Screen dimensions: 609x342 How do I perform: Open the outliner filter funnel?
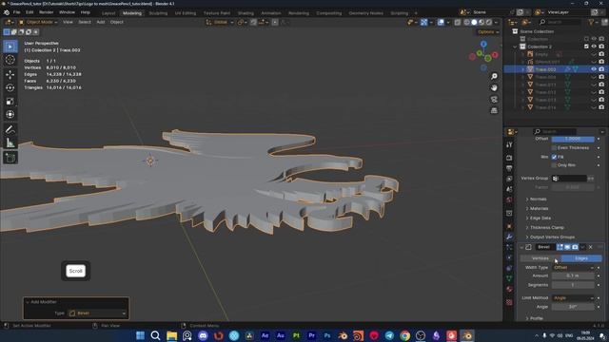[x=592, y=22]
